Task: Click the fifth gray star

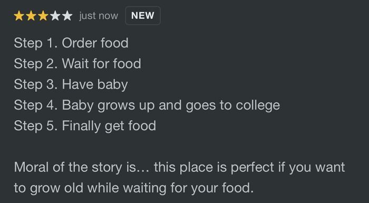Action: pos(67,16)
